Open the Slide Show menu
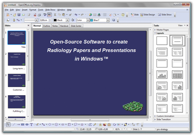194x135 pixels. (x=50, y=10)
